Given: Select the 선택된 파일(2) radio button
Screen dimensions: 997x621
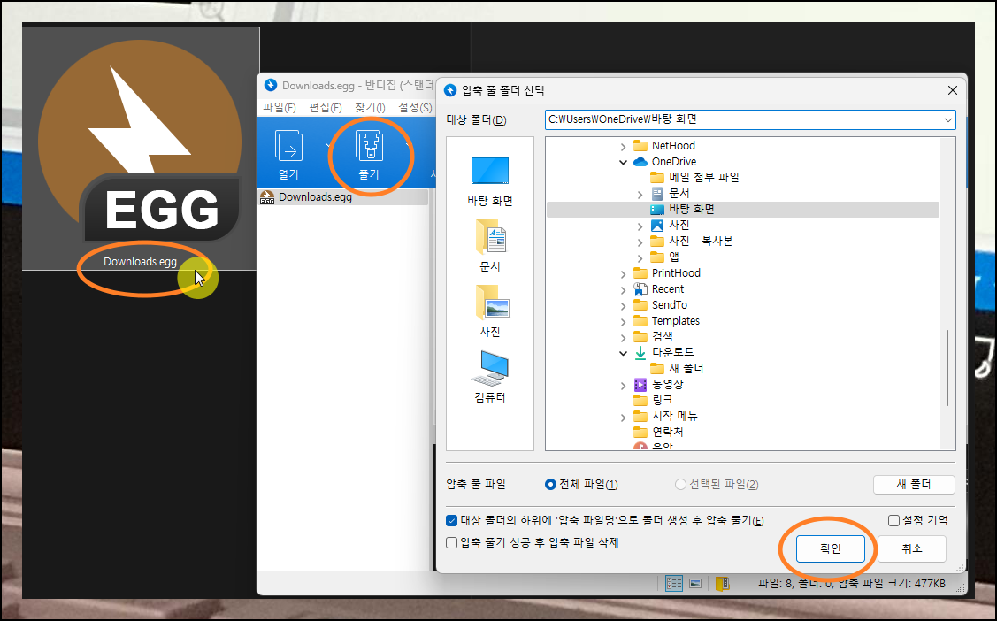Looking at the screenshot, I should (680, 485).
